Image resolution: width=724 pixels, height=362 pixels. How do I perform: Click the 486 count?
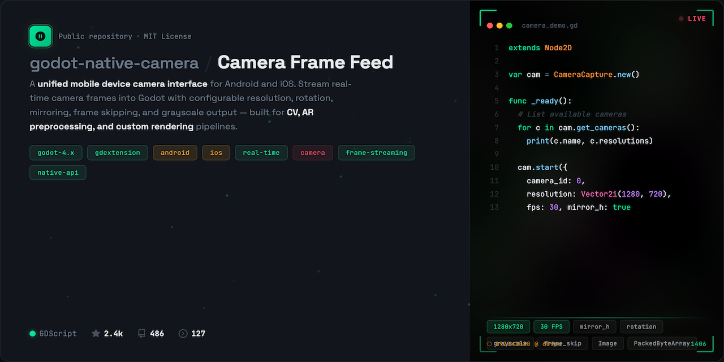[157, 334]
